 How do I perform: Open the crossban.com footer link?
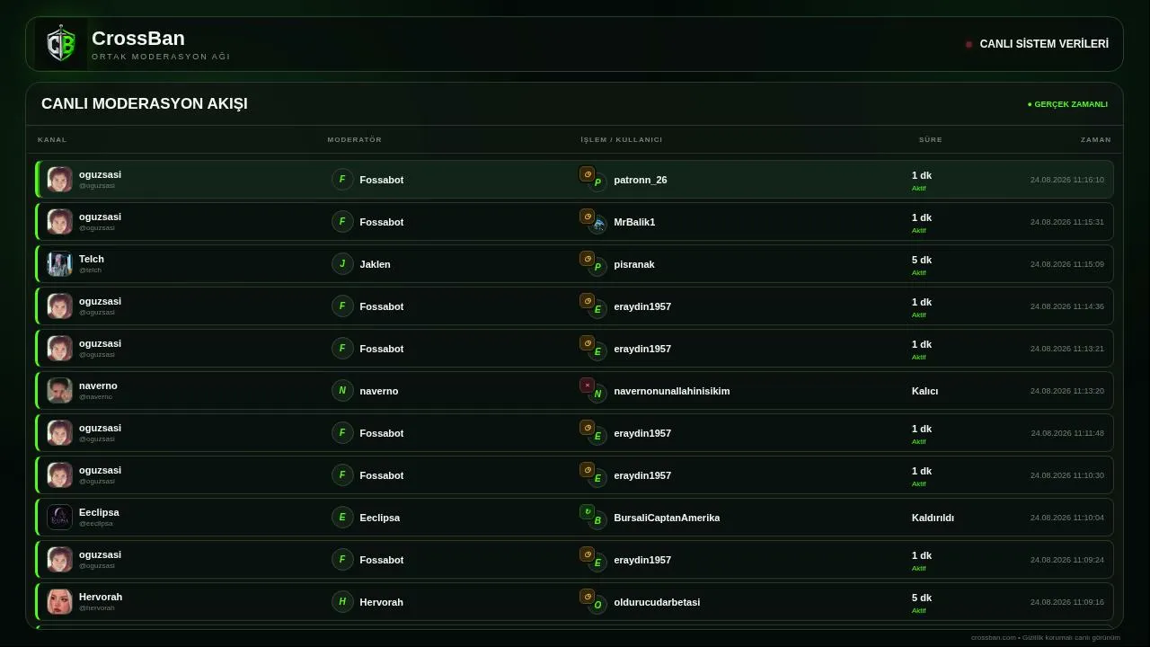coord(994,638)
